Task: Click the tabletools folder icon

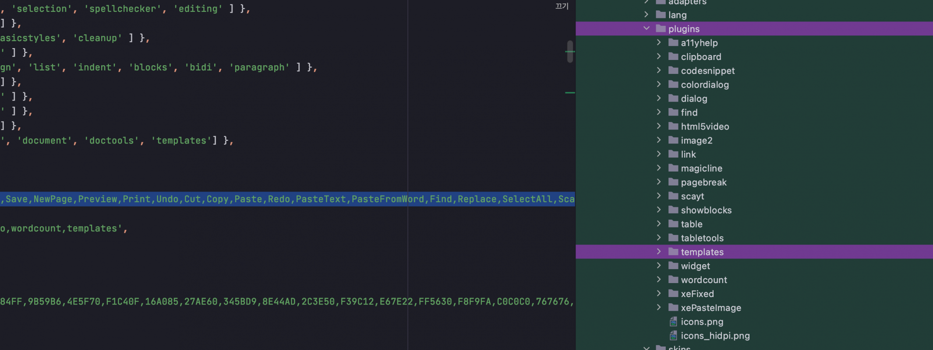Action: pyautogui.click(x=673, y=238)
